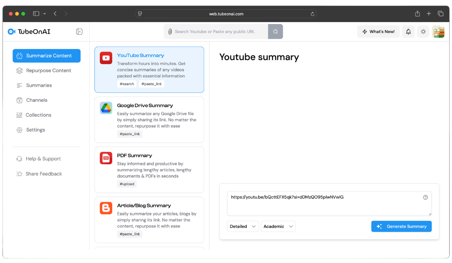
Task: Click the #search tag on YouTube Summary
Action: tap(127, 84)
